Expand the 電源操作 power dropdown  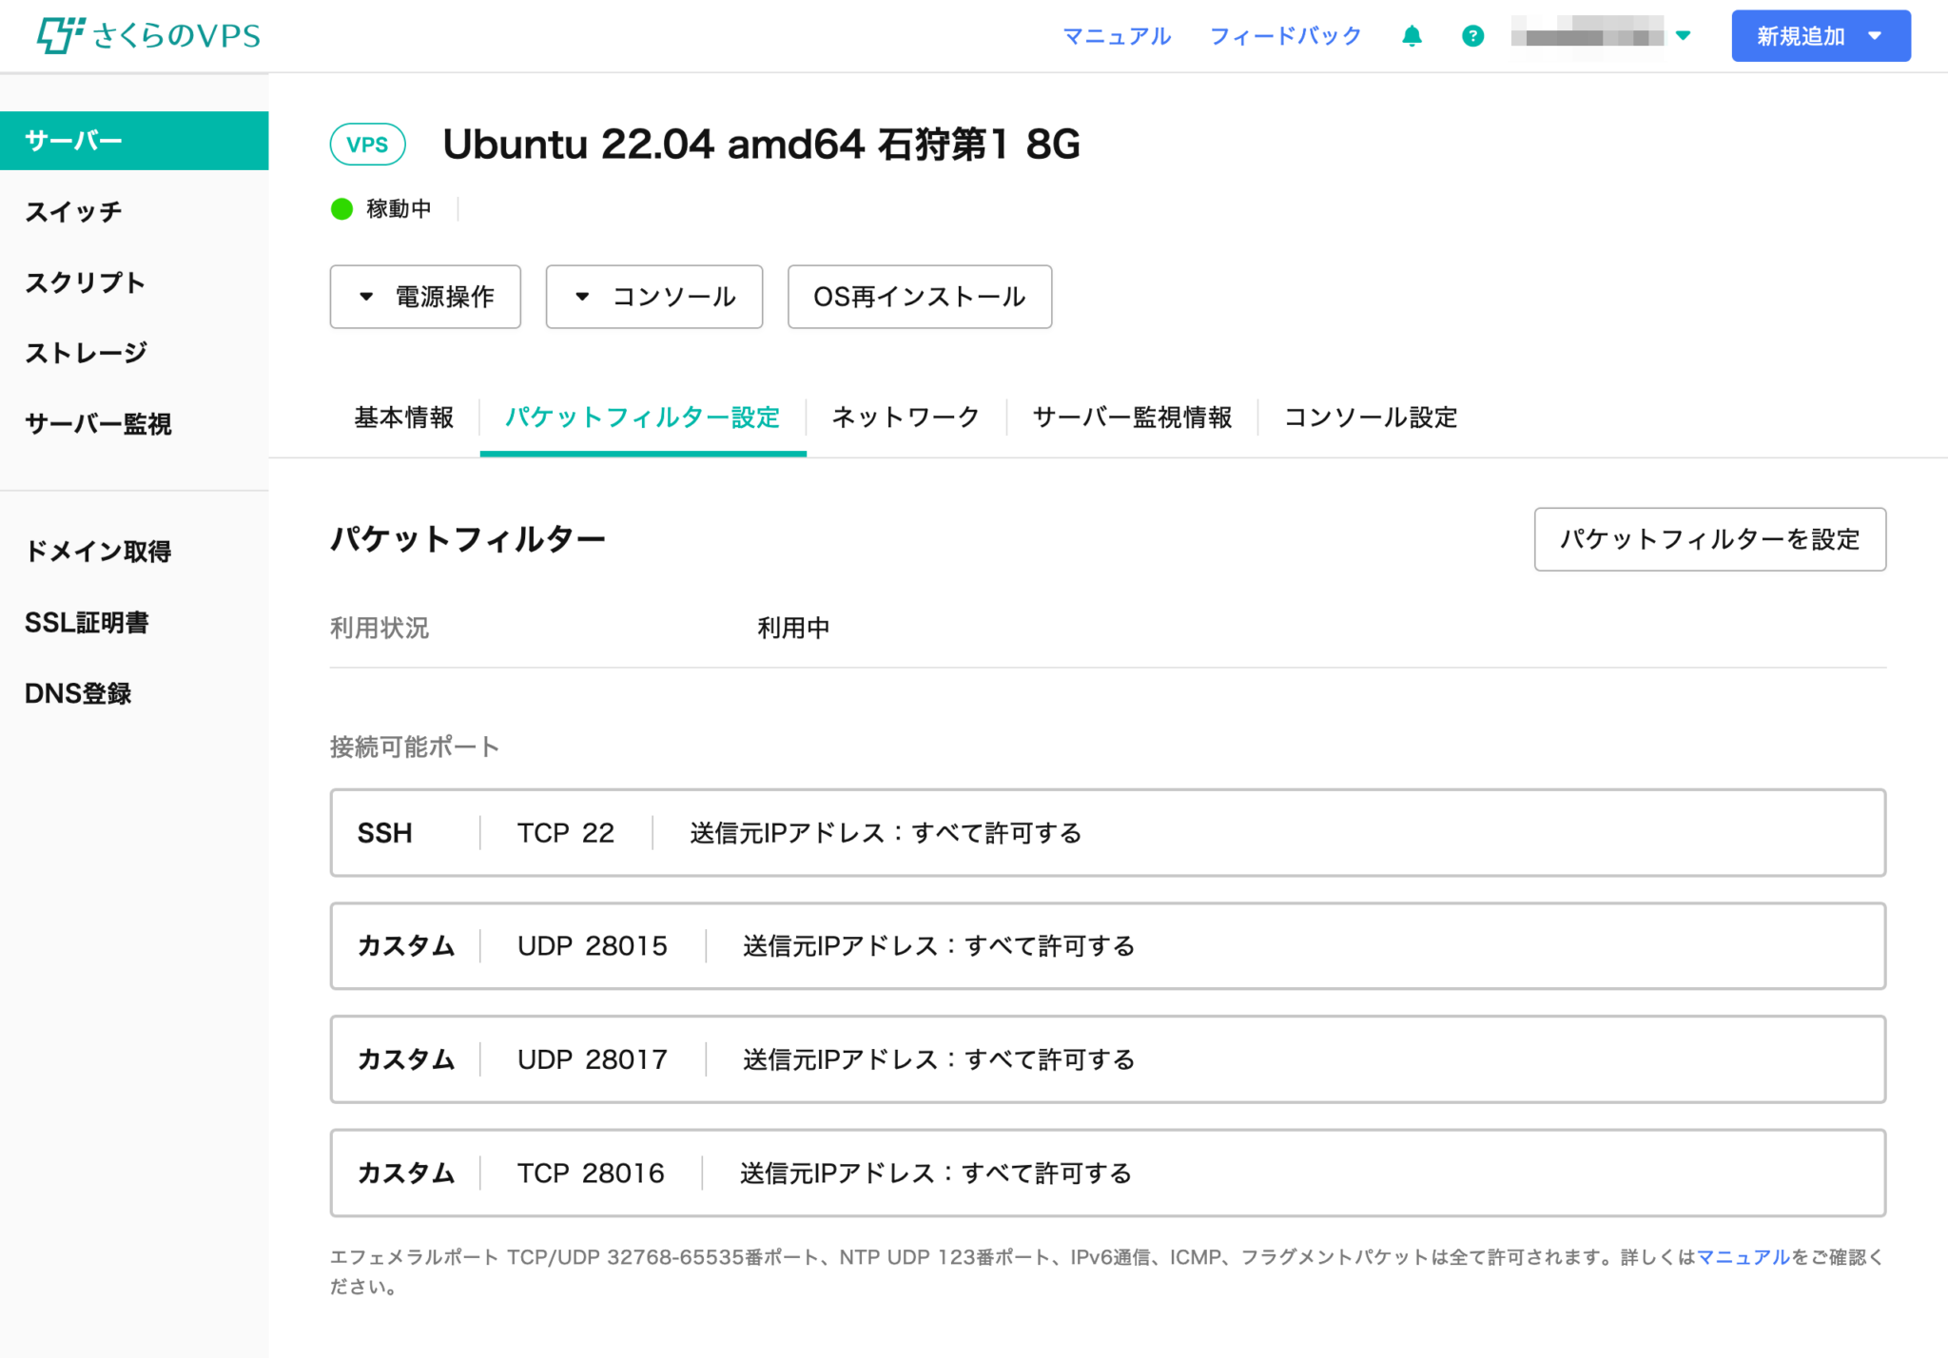(x=425, y=297)
